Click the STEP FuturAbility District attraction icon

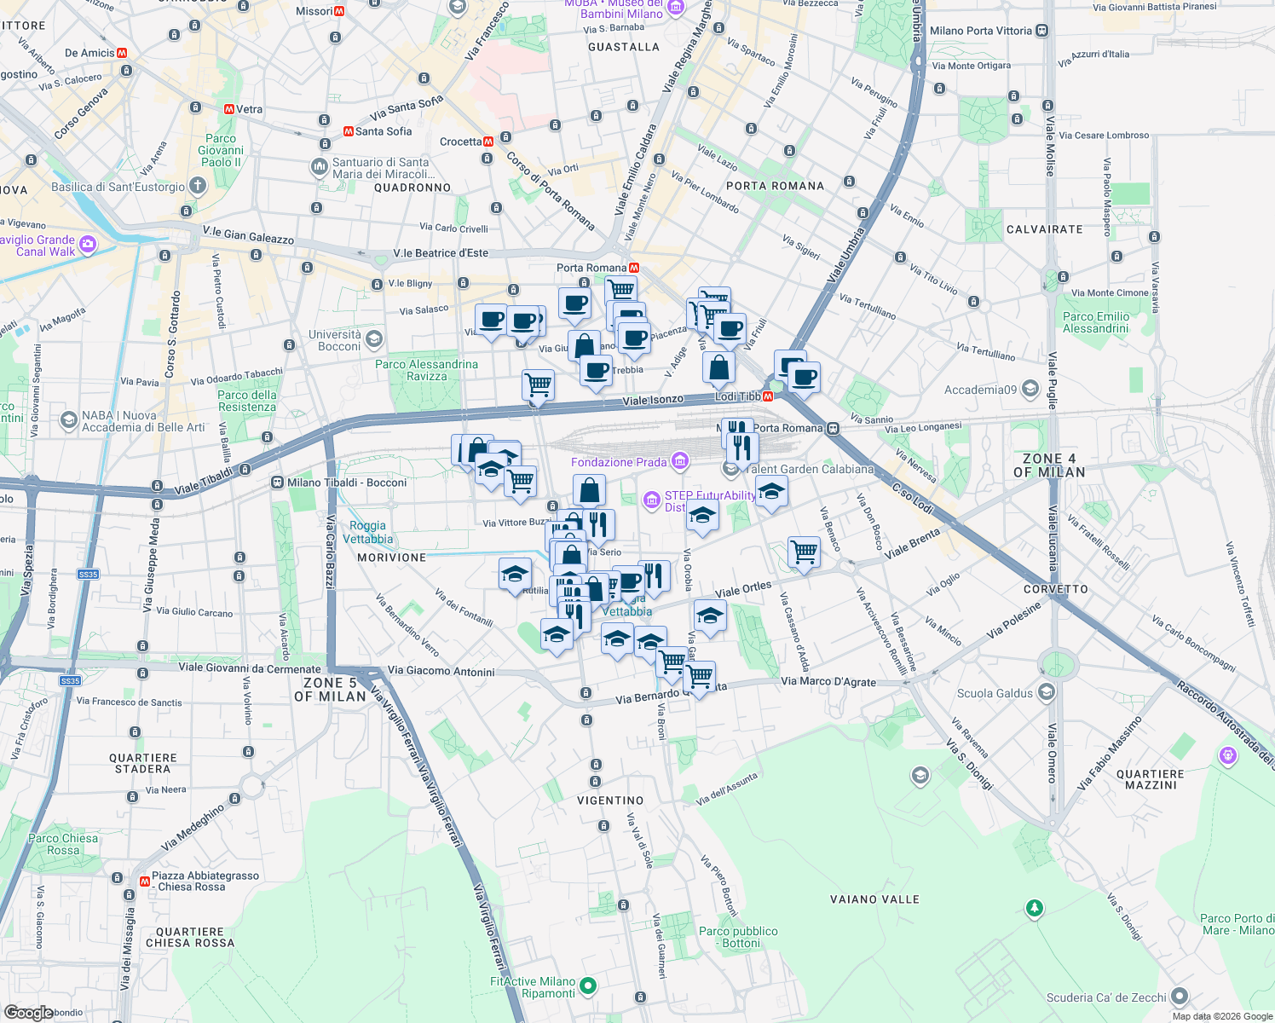click(x=653, y=501)
